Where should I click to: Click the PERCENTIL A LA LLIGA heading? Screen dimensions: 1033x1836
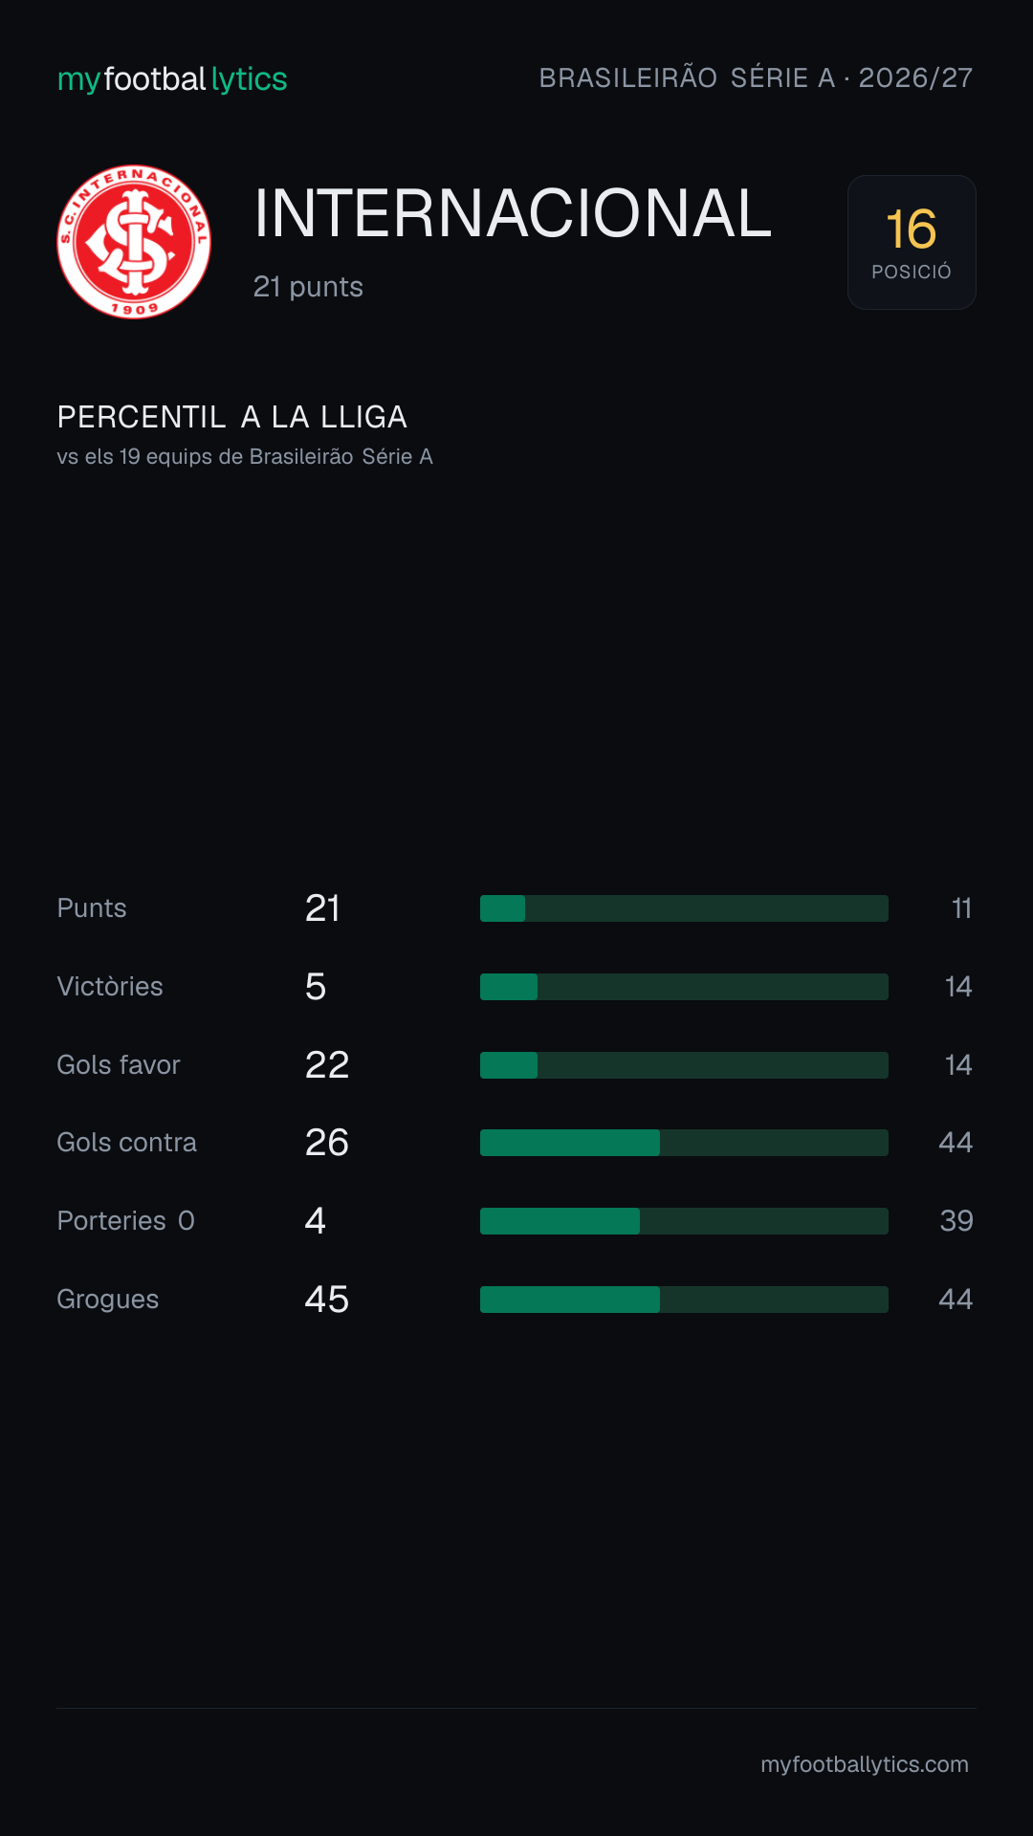coord(232,417)
